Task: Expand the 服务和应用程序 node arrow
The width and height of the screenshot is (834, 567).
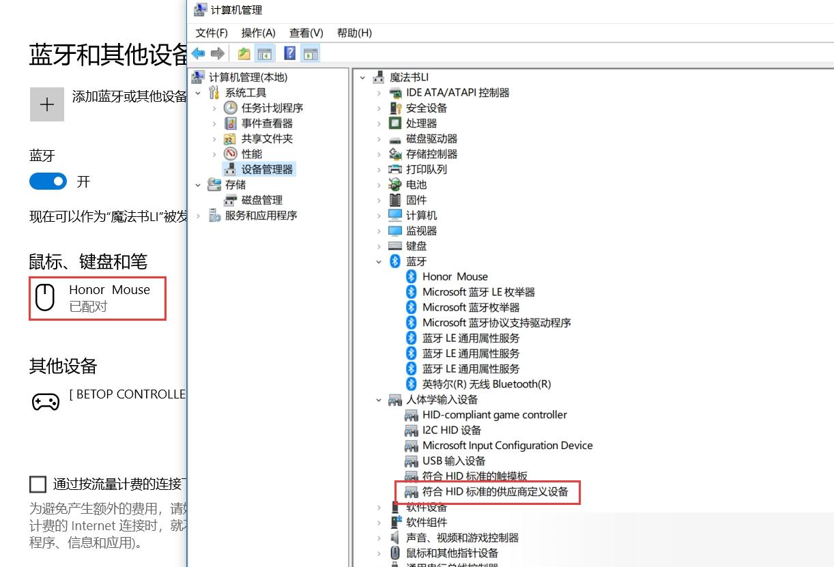Action: click(198, 216)
